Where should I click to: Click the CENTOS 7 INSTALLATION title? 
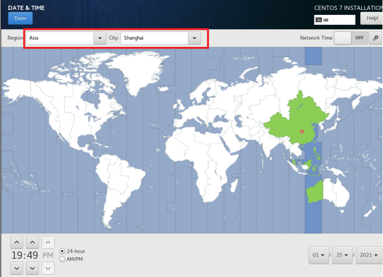(x=348, y=8)
